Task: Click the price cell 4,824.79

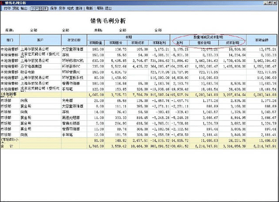Action: [116, 72]
